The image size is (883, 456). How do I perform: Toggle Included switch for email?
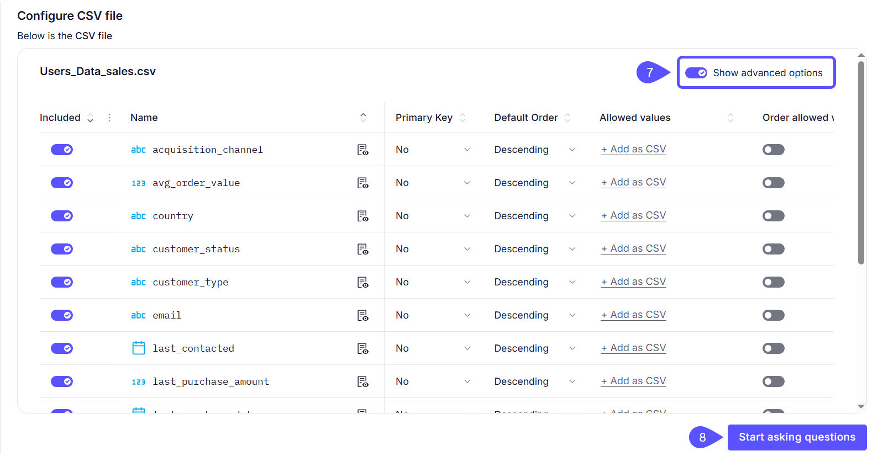[x=62, y=315]
